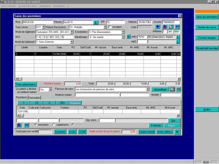
Task: Click the NUMID input field
Action: (x=171, y=95)
